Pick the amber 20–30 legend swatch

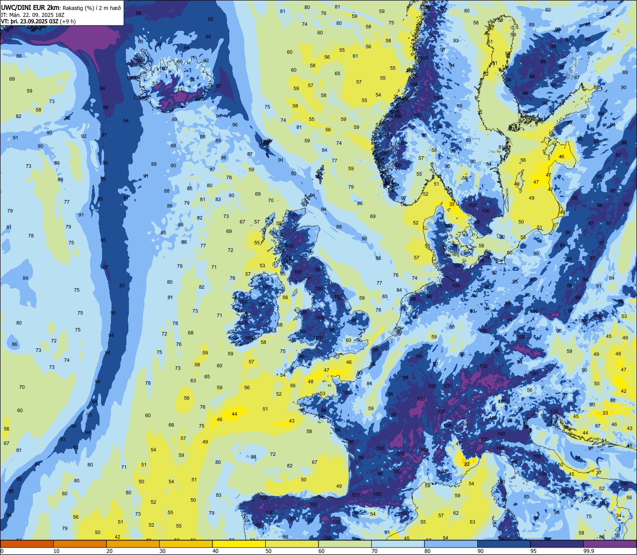pyautogui.click(x=133, y=544)
